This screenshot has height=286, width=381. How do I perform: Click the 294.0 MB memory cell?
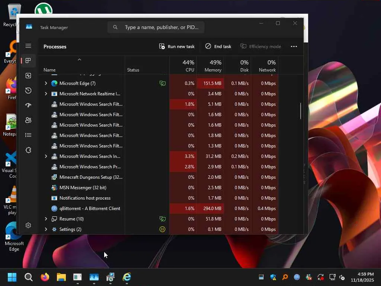(211, 209)
